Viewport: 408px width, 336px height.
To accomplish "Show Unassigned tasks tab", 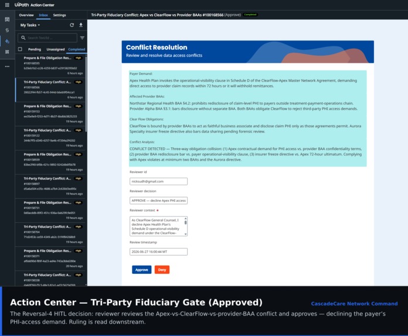I will (56, 49).
